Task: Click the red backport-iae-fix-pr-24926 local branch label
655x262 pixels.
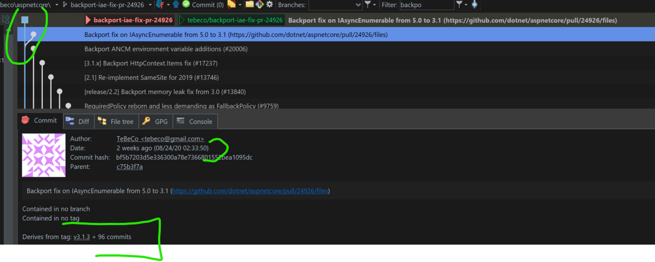Action: click(130, 20)
